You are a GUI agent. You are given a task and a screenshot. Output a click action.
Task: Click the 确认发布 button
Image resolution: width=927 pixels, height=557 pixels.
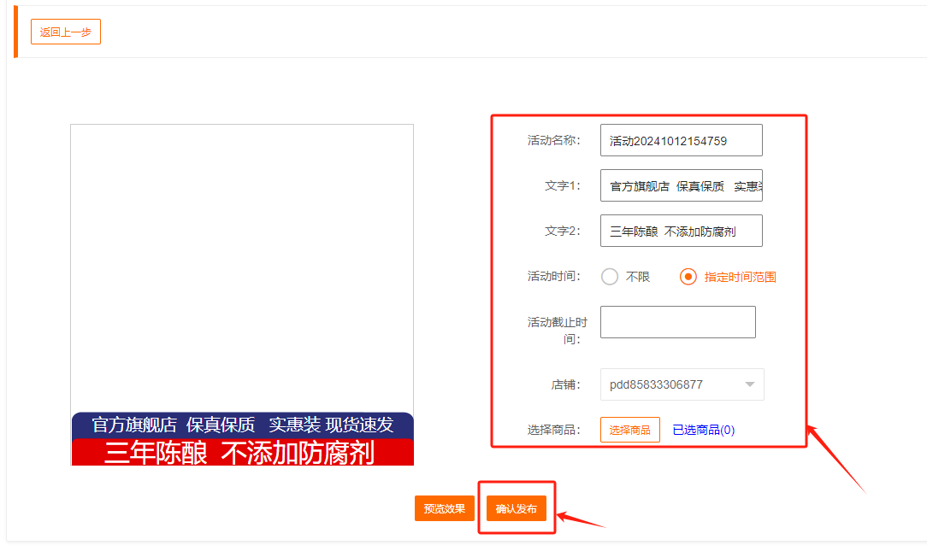click(x=517, y=508)
